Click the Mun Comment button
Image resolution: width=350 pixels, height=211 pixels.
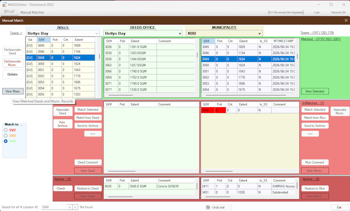tap(315, 162)
